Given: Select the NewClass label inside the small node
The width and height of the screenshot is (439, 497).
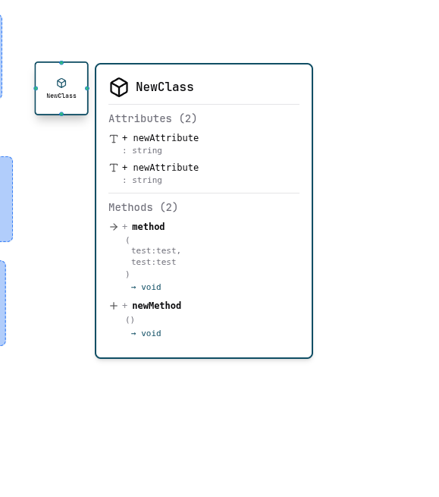Looking at the screenshot, I should pyautogui.click(x=61, y=96).
